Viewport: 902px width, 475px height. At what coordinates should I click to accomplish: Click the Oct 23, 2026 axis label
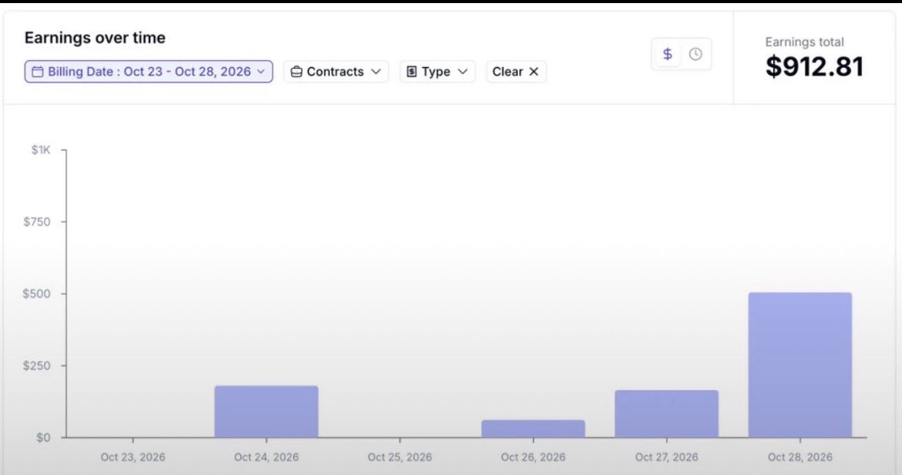(133, 457)
